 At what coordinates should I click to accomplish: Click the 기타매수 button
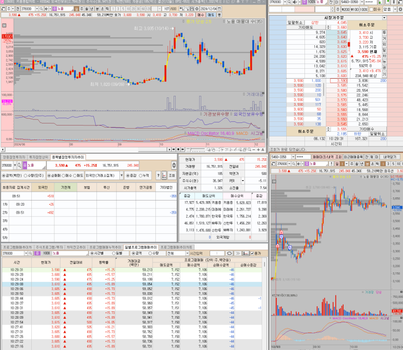pos(367,129)
